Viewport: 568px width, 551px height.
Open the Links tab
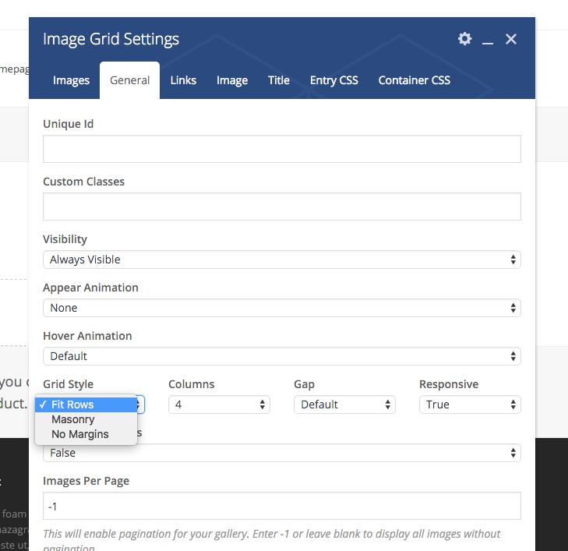tap(183, 80)
